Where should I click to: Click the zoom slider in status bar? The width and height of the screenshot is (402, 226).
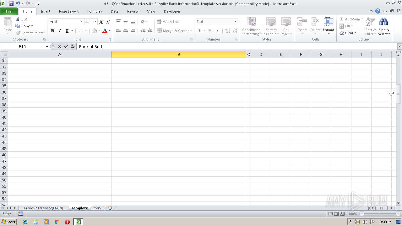pyautogui.click(x=380, y=214)
